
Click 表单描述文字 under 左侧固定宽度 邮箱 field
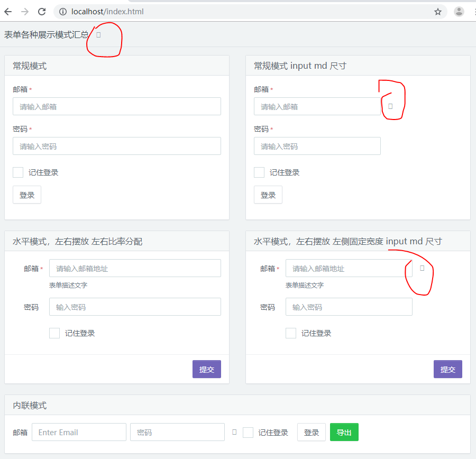coord(305,286)
